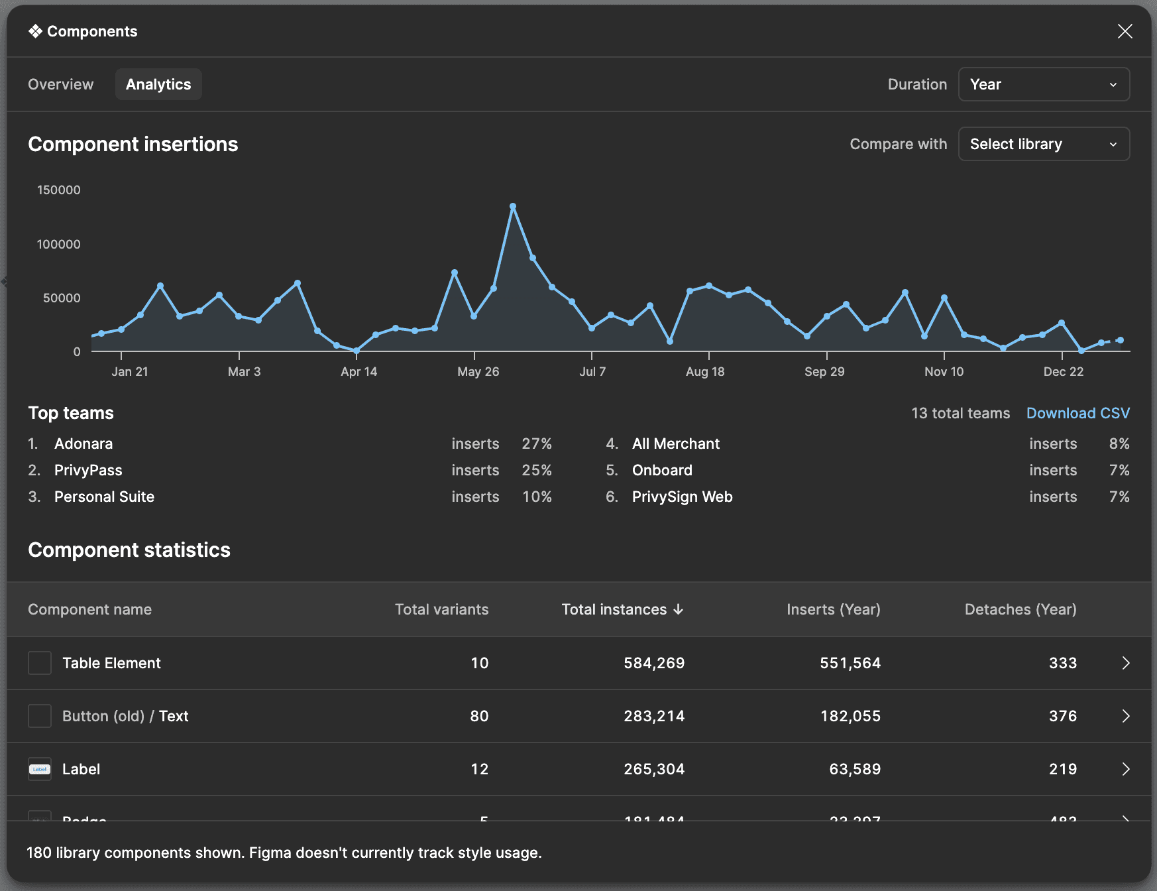Open the Table Element component row
Screen dimensions: 1157x891
pyautogui.click(x=578, y=663)
